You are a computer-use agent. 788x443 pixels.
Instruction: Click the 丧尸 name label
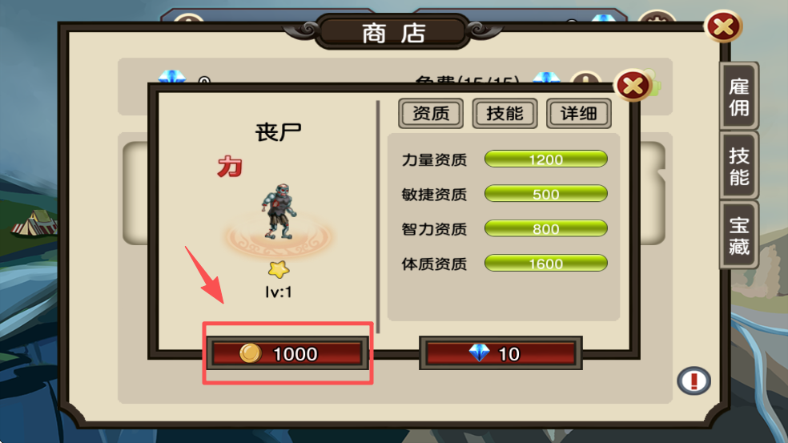click(279, 133)
